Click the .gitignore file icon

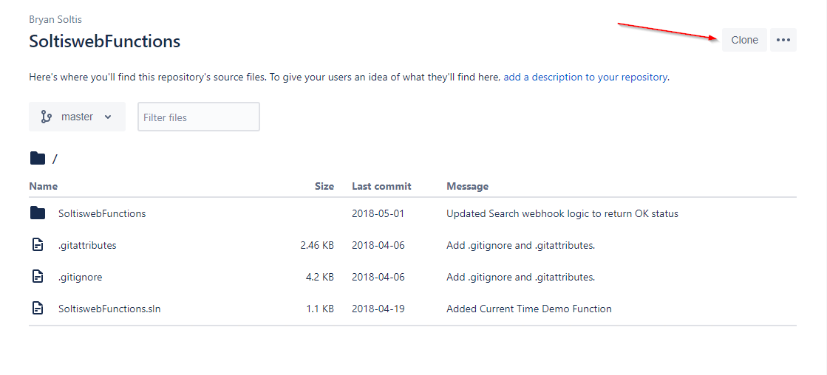point(38,277)
